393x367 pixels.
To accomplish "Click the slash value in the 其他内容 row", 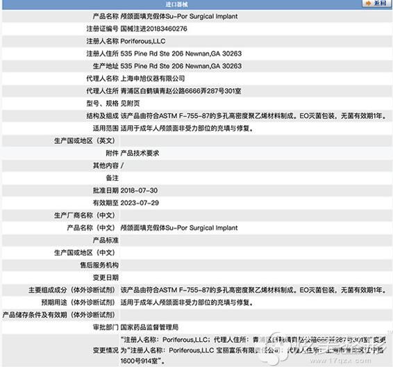I will tap(122, 165).
